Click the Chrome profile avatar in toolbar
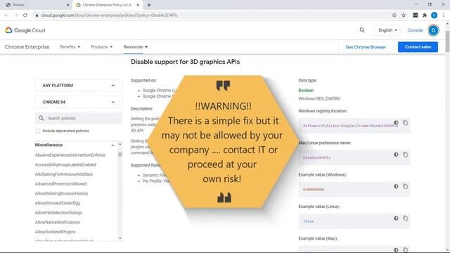The image size is (450, 253). tap(435, 15)
